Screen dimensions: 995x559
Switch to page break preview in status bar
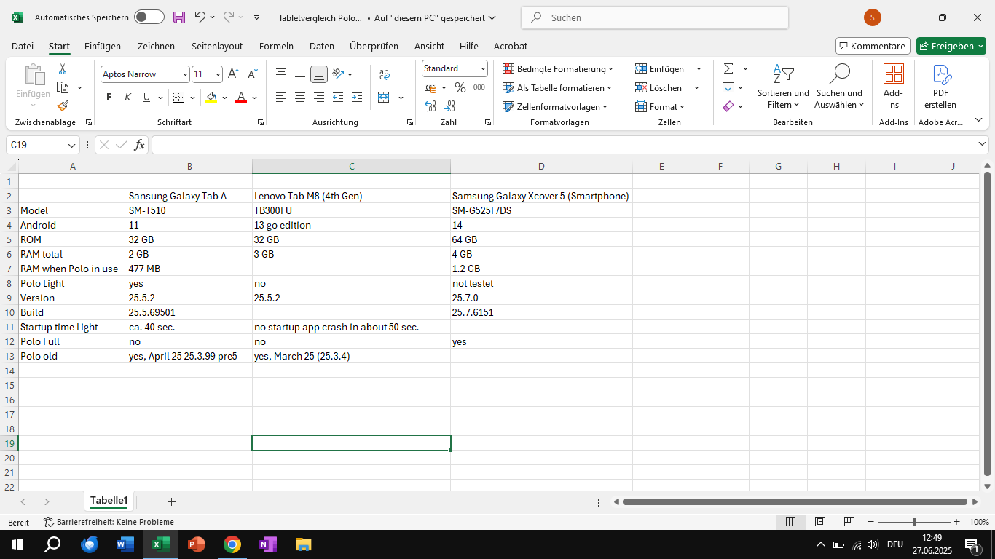point(849,522)
